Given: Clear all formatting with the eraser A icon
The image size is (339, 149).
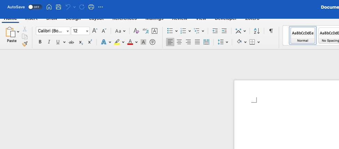Looking at the screenshot, I should pos(136,31).
